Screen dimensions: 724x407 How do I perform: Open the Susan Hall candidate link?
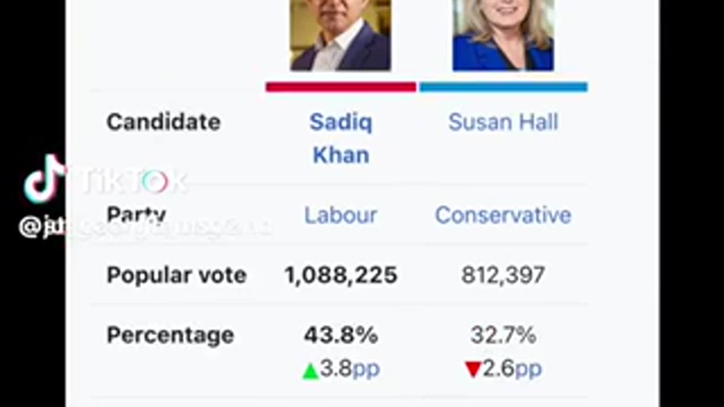click(503, 122)
